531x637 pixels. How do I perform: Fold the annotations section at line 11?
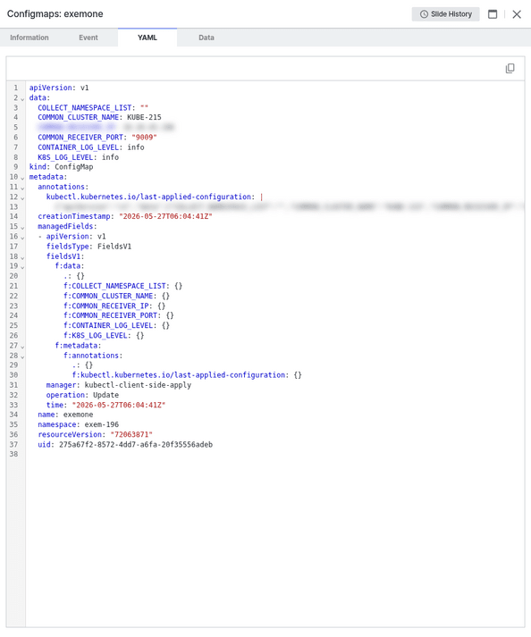(x=22, y=188)
